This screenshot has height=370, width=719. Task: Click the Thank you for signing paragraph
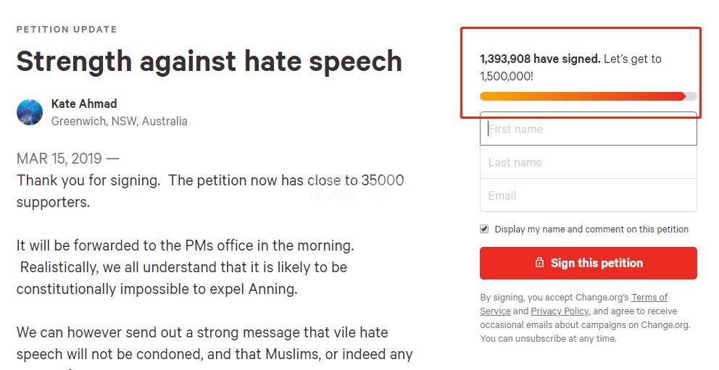(x=210, y=191)
